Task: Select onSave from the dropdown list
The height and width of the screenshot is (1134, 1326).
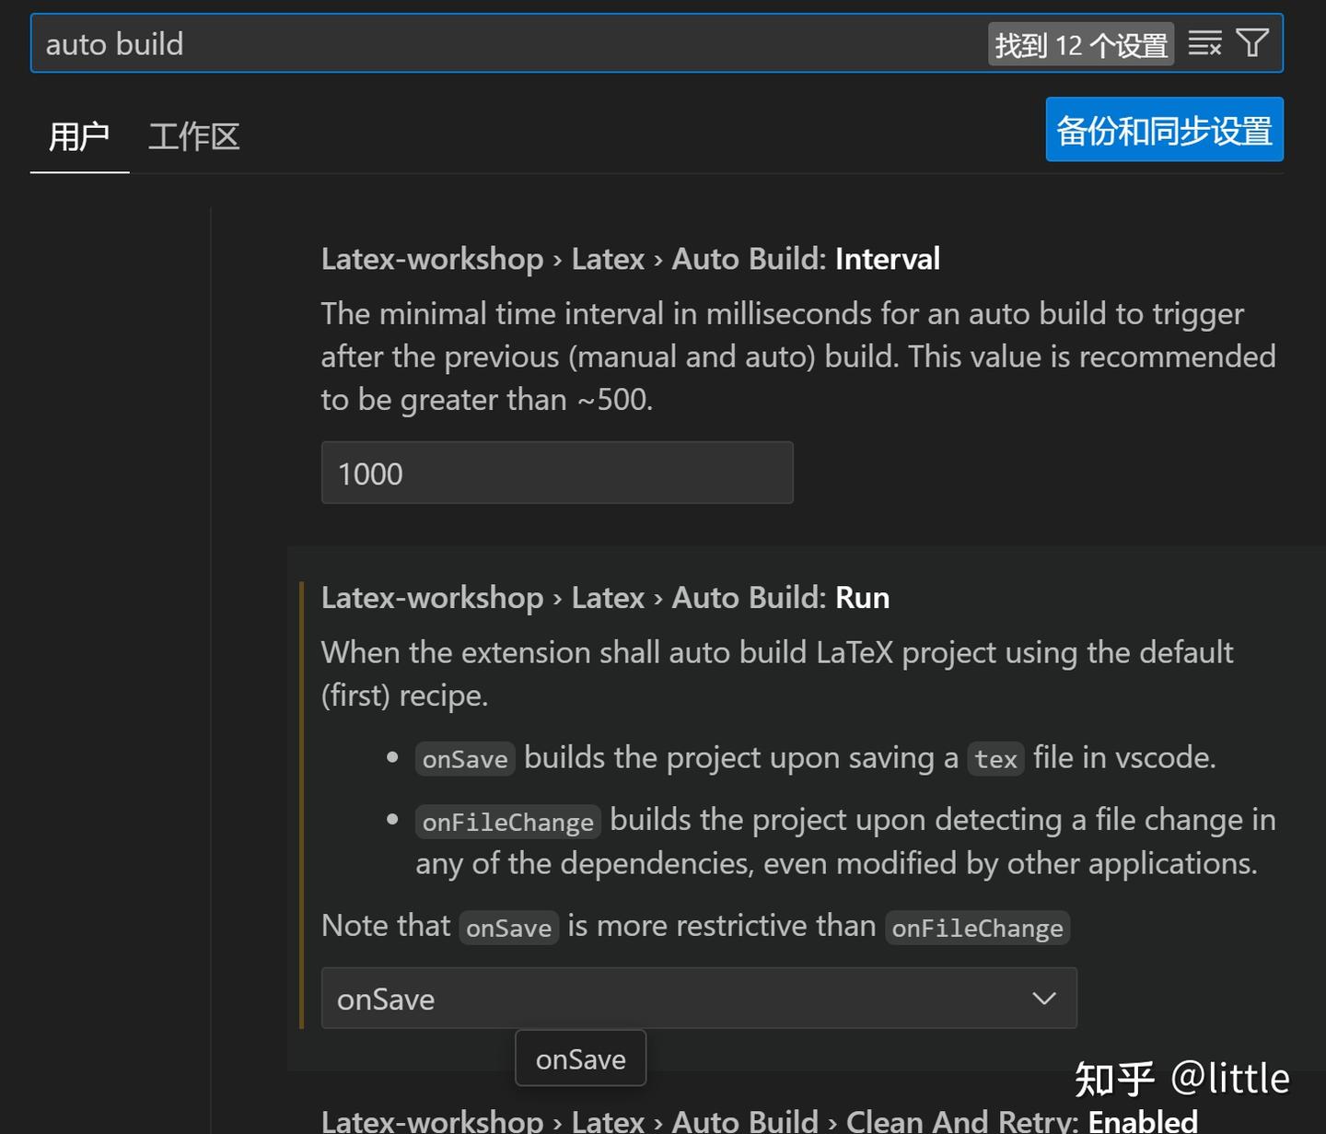Action: [x=580, y=1058]
